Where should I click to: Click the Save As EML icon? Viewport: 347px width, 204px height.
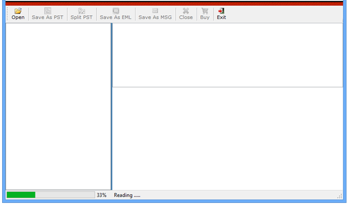click(115, 11)
